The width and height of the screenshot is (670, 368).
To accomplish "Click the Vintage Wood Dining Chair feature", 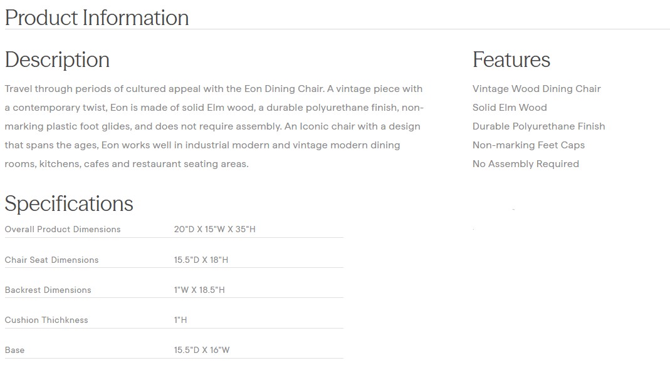I will [536, 89].
